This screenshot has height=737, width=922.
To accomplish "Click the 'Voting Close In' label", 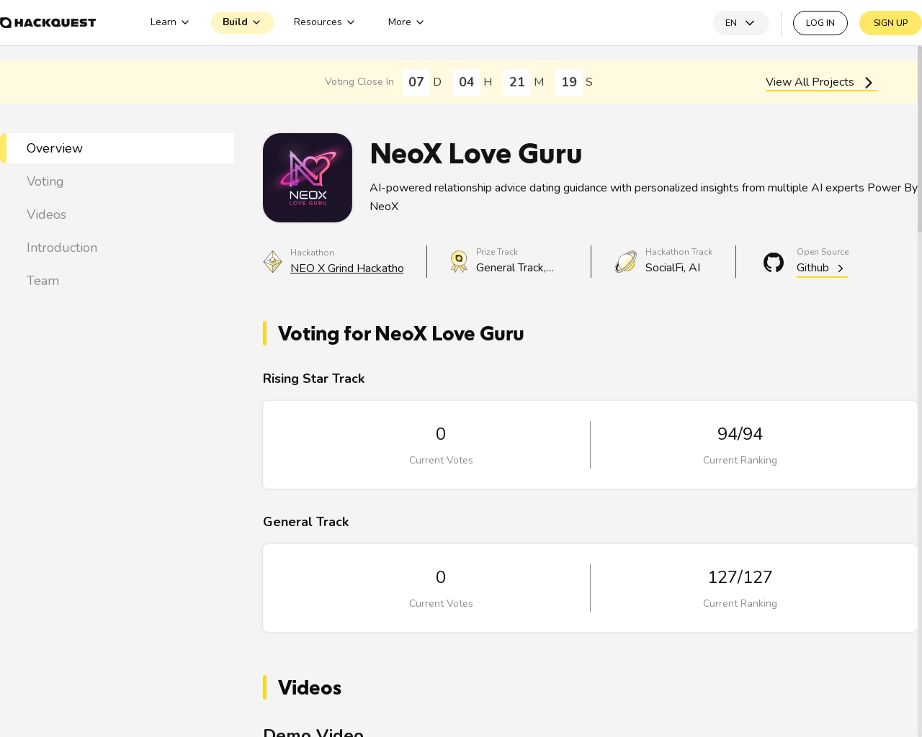I will [359, 82].
